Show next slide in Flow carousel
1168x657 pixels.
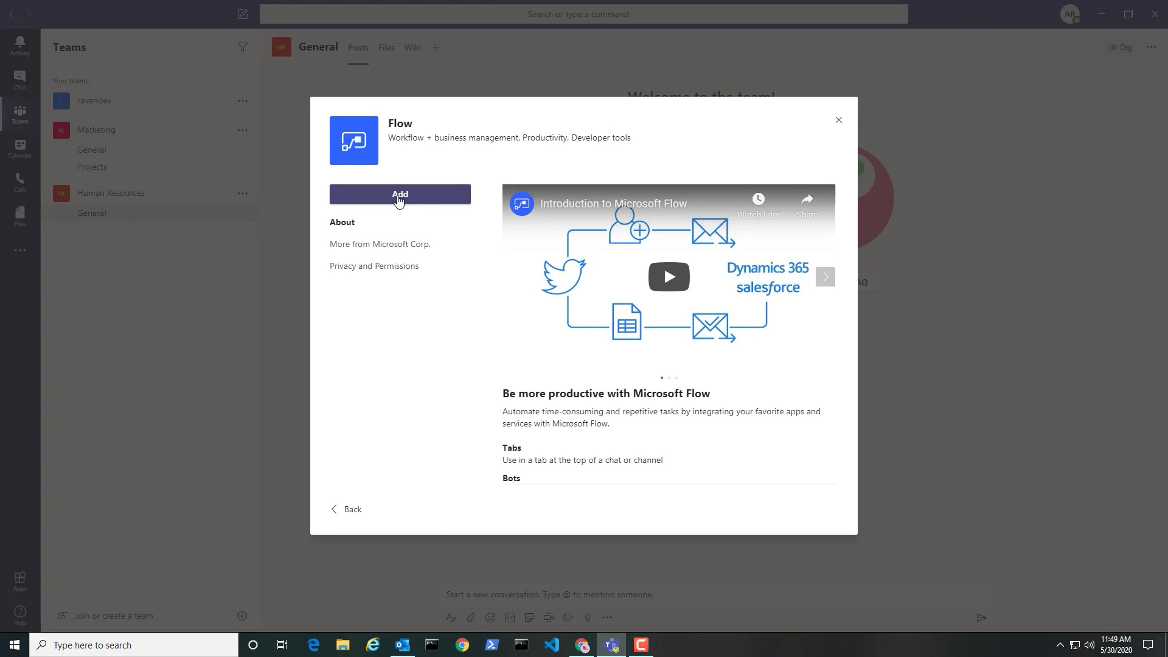826,277
